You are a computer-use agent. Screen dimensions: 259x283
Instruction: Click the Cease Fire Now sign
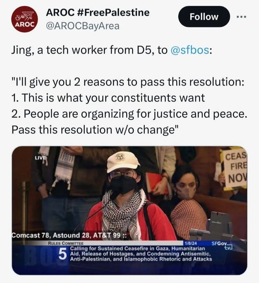[x=235, y=168]
